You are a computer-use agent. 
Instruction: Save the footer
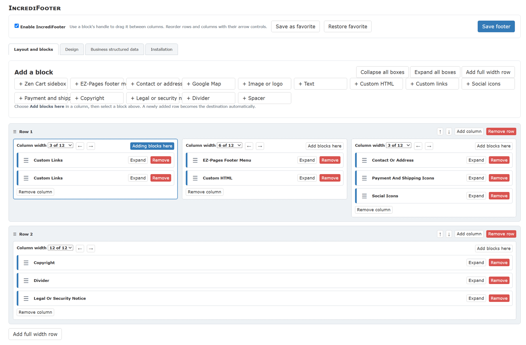(x=496, y=27)
